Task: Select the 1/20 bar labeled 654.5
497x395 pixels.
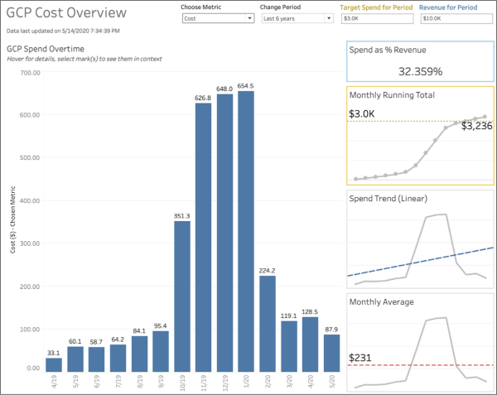Action: (246, 232)
